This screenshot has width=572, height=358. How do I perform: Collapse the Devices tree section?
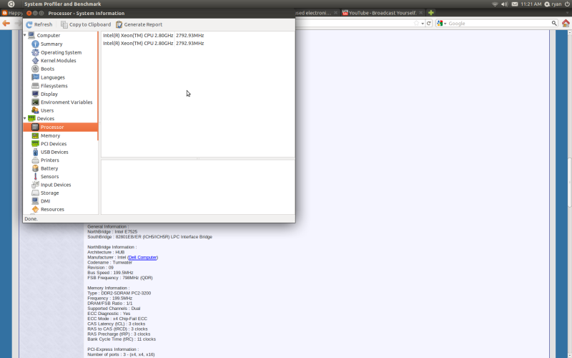(x=25, y=118)
